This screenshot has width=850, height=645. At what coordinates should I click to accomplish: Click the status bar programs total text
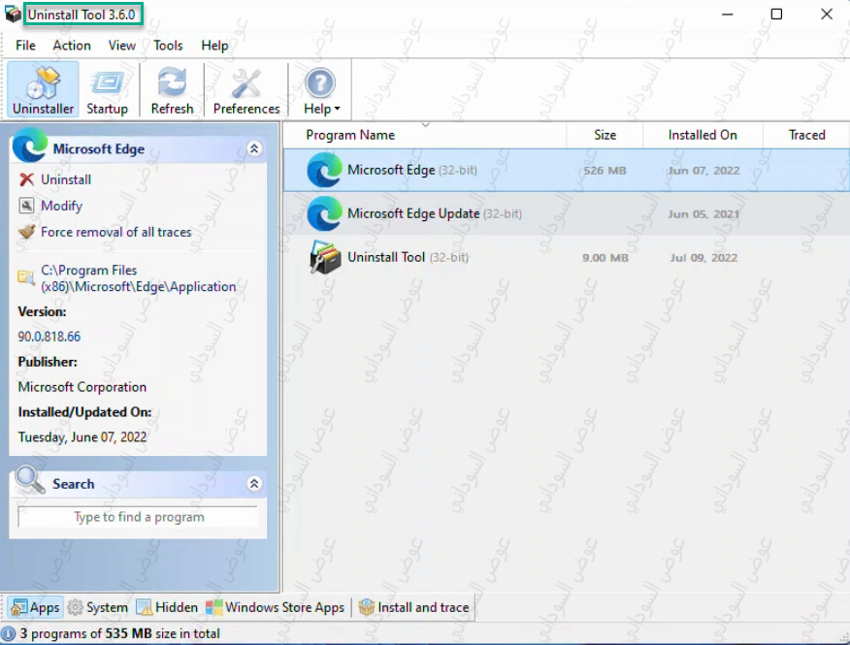tap(119, 633)
